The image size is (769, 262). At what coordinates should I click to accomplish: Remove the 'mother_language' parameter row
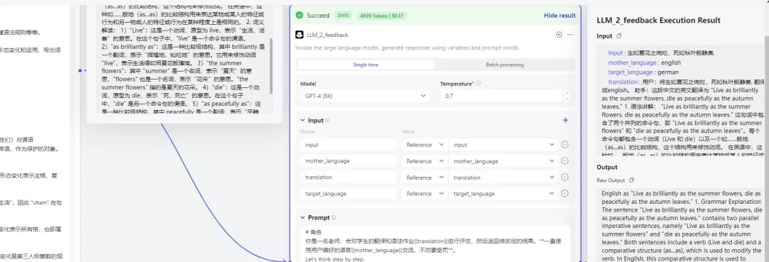[x=565, y=160]
